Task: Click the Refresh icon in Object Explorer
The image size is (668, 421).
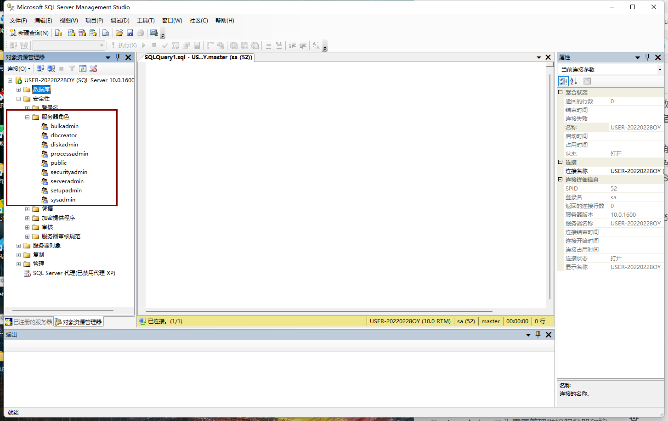Action: (83, 68)
